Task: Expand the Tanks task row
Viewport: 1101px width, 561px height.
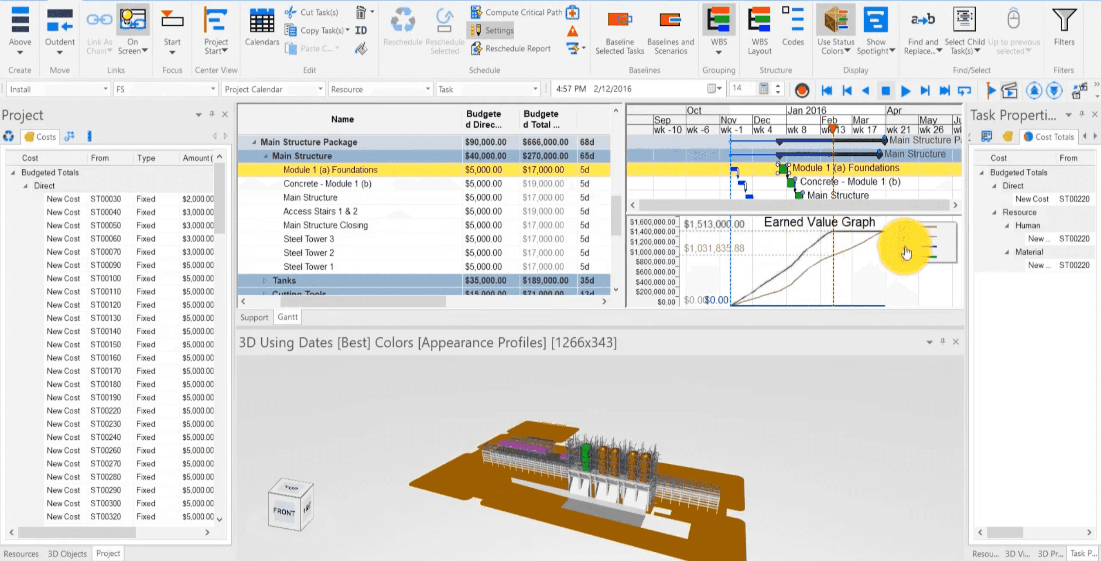Action: point(266,280)
